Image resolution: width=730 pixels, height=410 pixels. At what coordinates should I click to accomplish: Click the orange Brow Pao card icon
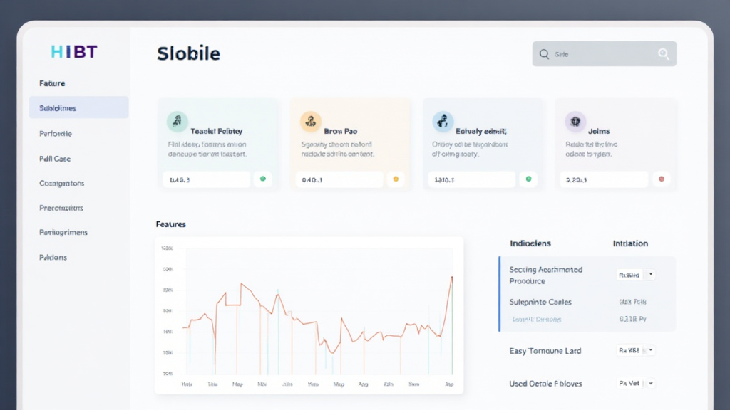click(310, 122)
